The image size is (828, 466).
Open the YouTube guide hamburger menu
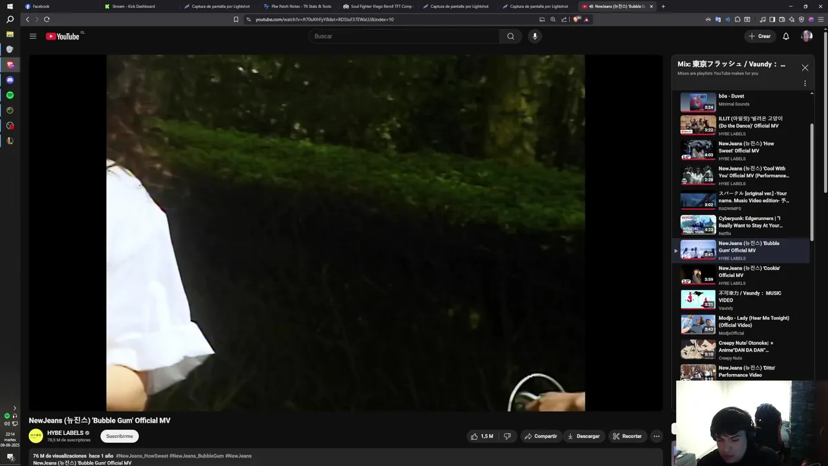pyautogui.click(x=33, y=36)
